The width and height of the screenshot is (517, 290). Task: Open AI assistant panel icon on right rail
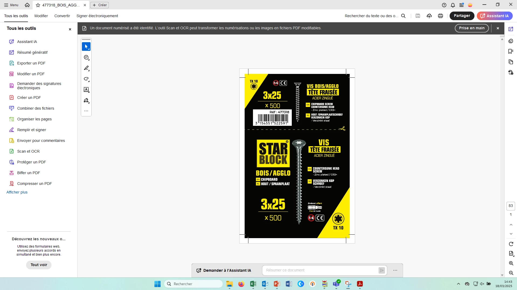pyautogui.click(x=511, y=29)
